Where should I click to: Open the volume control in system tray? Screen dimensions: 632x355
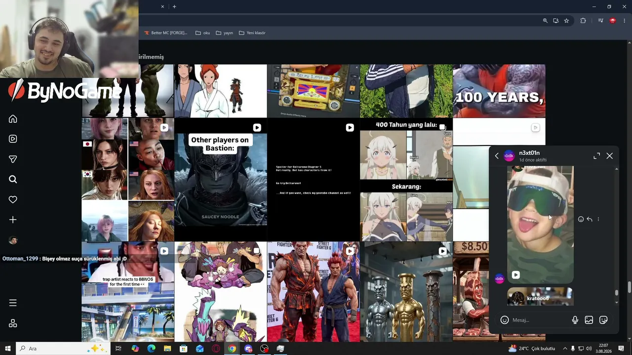(589, 349)
